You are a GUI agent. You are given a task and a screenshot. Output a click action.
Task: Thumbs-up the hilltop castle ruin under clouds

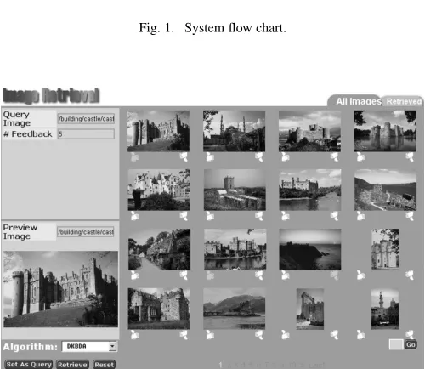coord(286,157)
